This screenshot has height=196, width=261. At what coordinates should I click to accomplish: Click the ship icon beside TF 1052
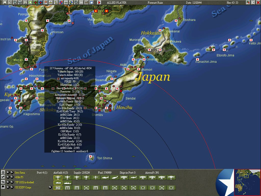pos(3,182)
